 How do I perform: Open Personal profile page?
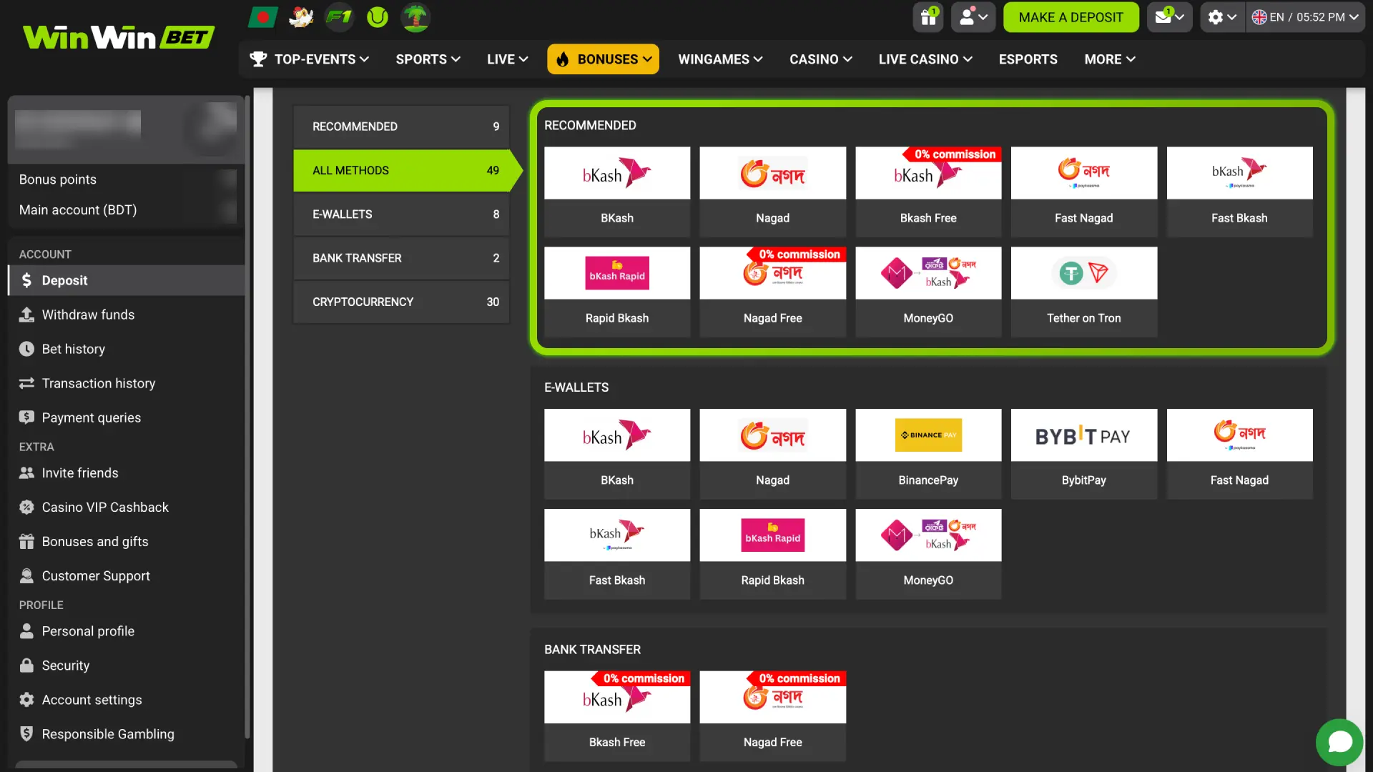coord(126,631)
